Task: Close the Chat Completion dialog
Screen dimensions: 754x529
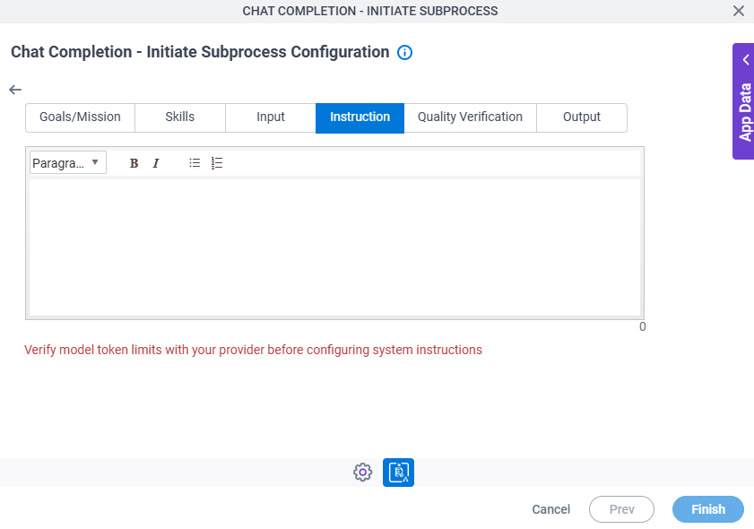Action: (x=739, y=11)
